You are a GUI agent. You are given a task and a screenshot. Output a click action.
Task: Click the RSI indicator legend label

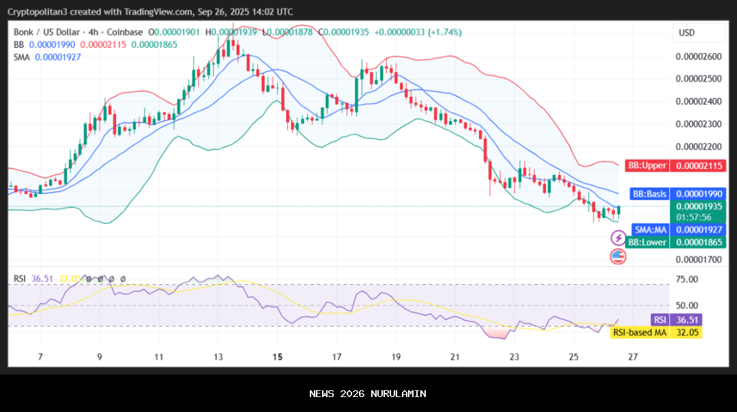(20, 279)
